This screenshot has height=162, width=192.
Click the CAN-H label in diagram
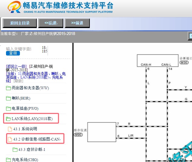(x=146, y=65)
